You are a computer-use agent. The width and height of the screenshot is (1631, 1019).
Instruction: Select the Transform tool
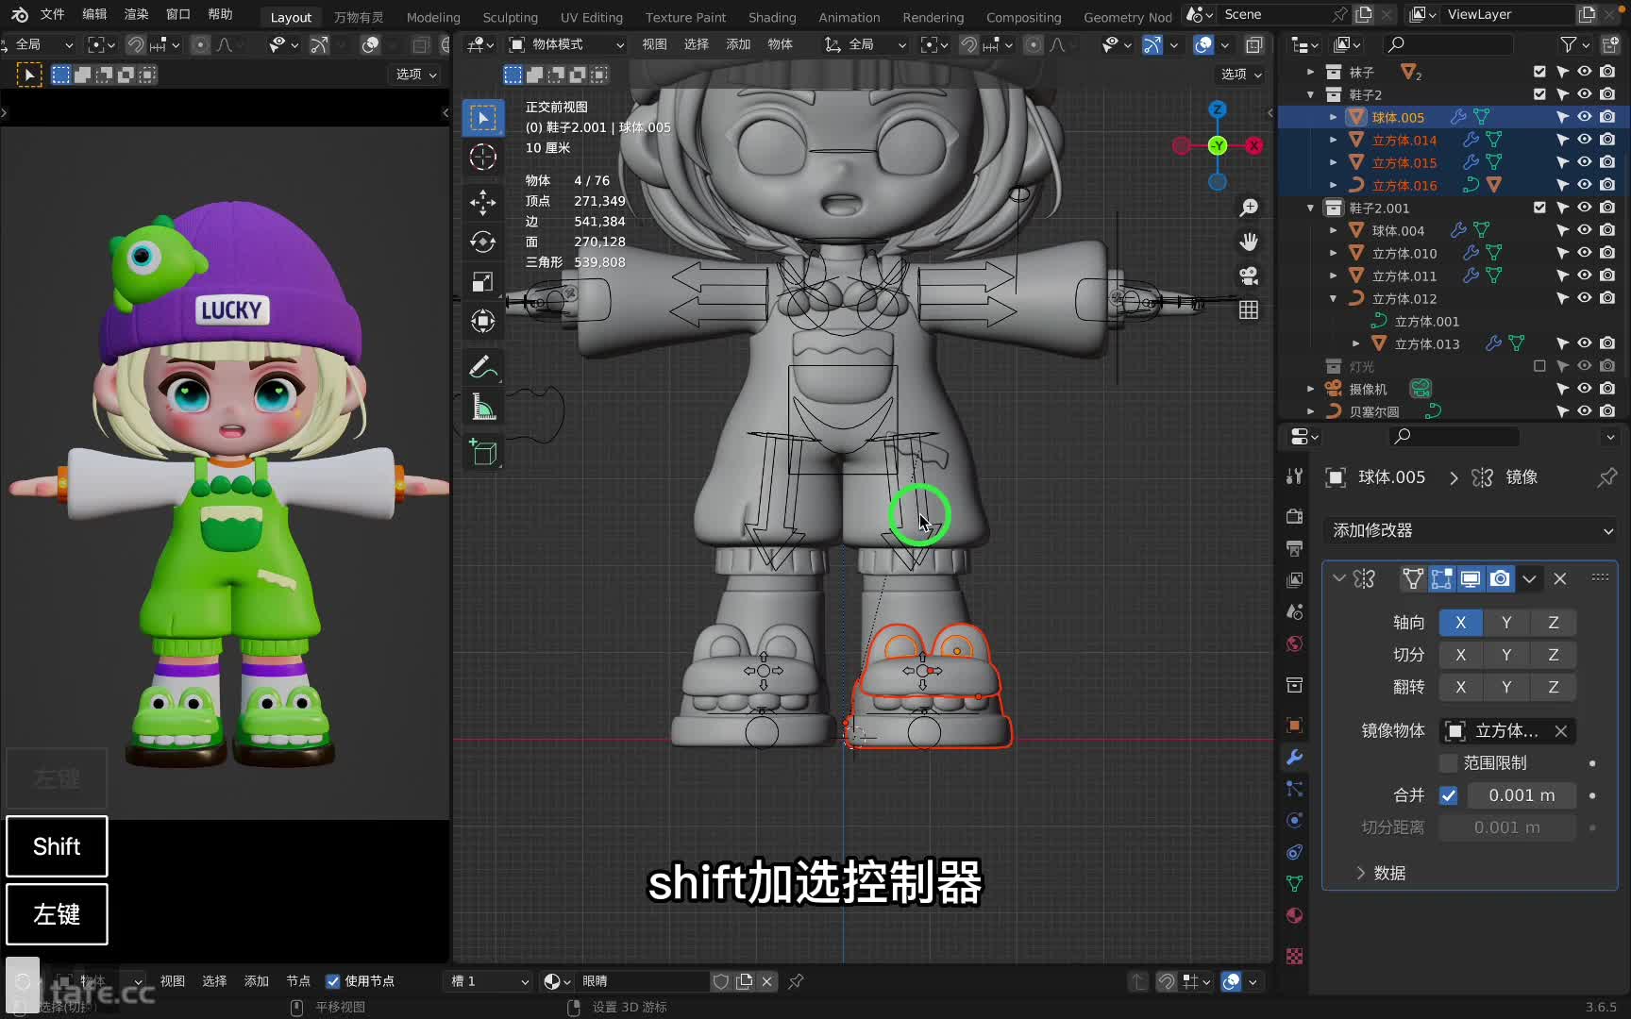[482, 322]
